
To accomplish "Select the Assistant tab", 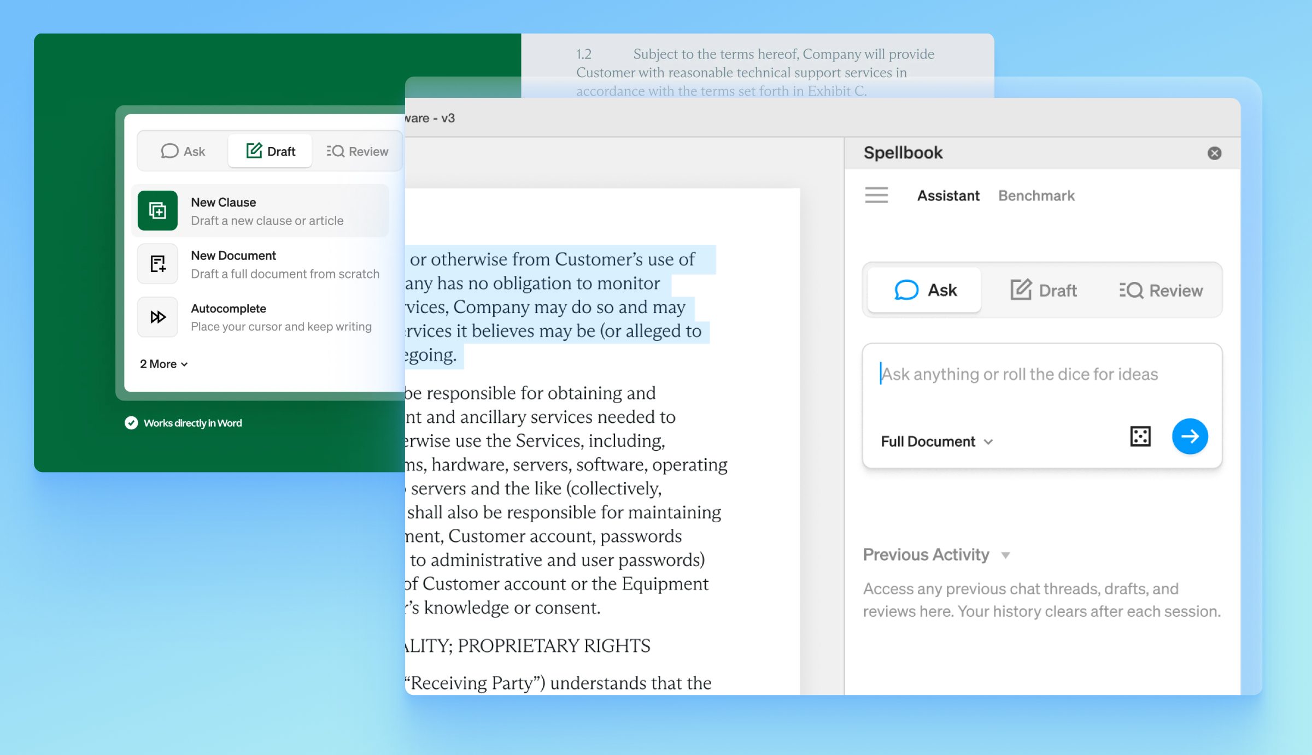I will [948, 196].
